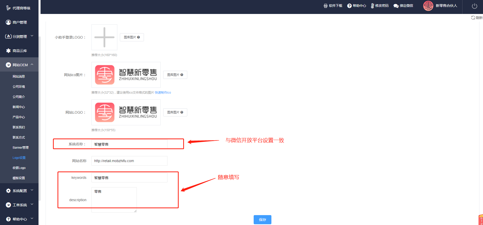Image resolution: width=483 pixels, height=225 pixels.
Task: Collapse the 网站OEM menu chevron
Action: pyautogui.click(x=32, y=64)
